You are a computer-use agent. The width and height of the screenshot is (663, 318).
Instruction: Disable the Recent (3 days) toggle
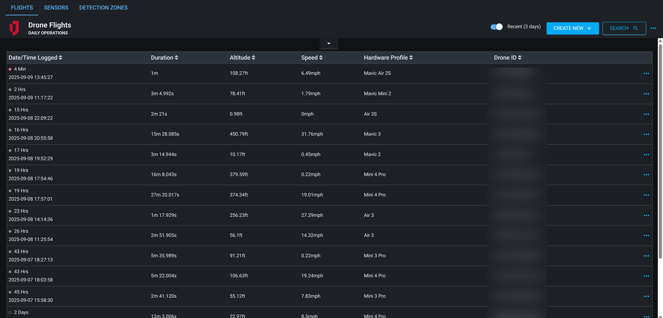tap(497, 27)
